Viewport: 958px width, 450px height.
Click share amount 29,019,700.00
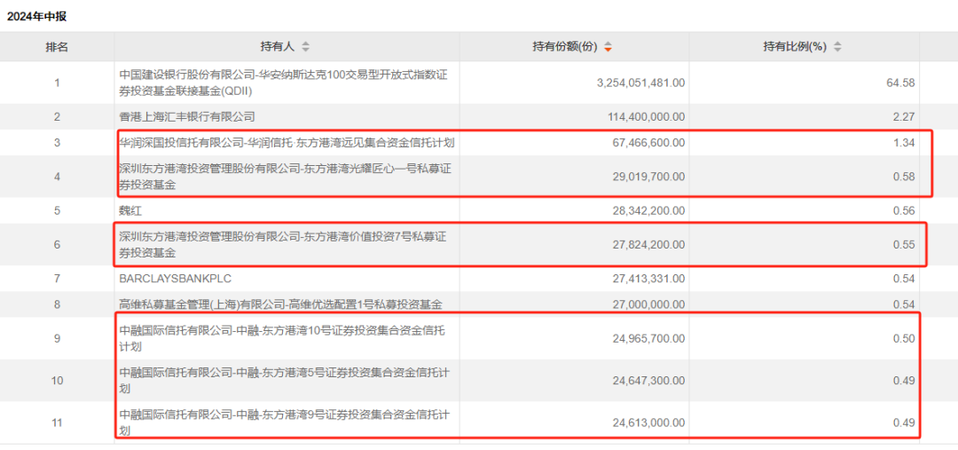[650, 177]
